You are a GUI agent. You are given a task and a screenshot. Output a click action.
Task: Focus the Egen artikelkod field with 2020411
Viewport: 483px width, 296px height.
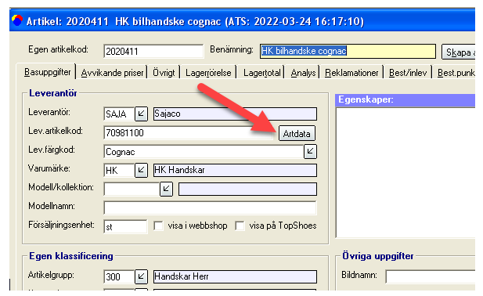[x=153, y=51]
